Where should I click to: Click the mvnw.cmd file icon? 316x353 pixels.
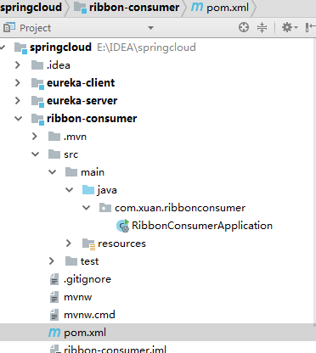(54, 315)
